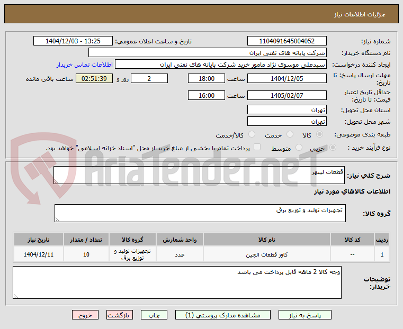Image resolution: width=403 pixels, height=329 pixels.
Task: Toggle the اسناد خزانه اسلامی payment checkbox
Action: [x=257, y=147]
